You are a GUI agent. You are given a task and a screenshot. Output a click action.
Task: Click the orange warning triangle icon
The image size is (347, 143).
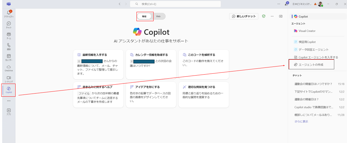[315, 4]
